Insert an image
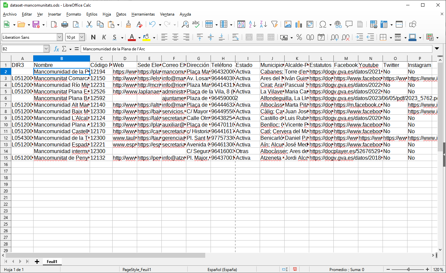Viewport: 446px width, 273px height. point(288,24)
